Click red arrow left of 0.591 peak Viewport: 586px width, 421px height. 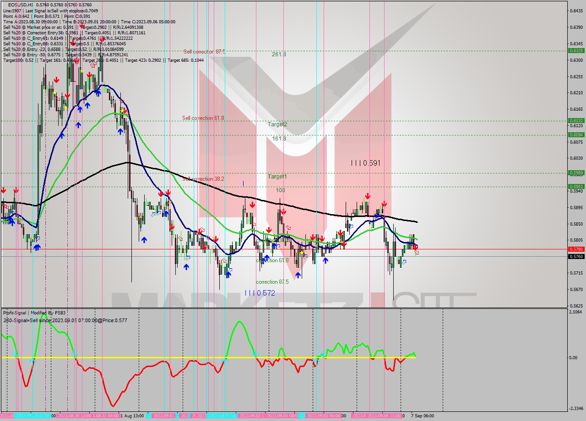coord(367,196)
